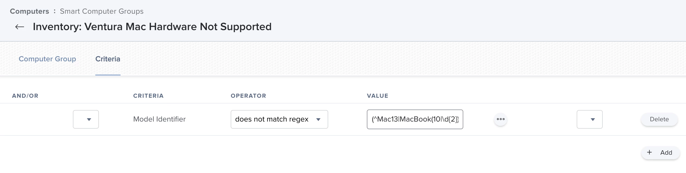
Task: Open the ellipsis browse button beside the value
Action: point(501,119)
